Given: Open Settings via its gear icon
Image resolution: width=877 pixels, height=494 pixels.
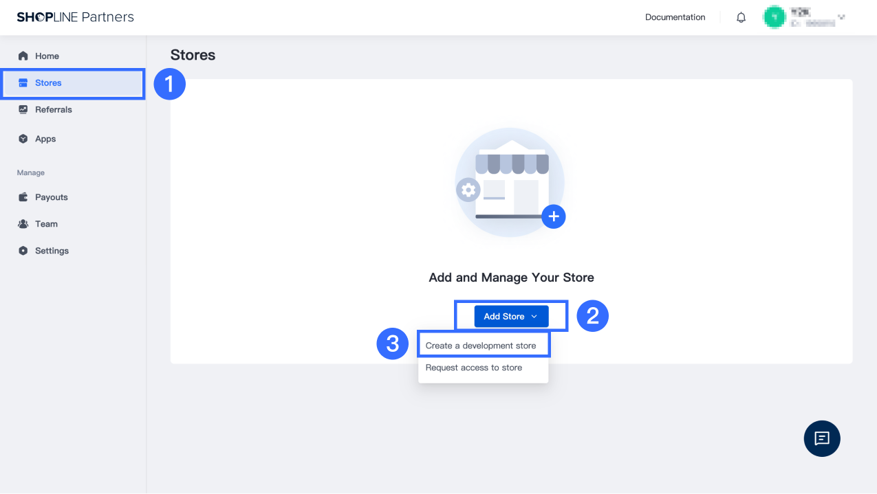Looking at the screenshot, I should click(23, 250).
